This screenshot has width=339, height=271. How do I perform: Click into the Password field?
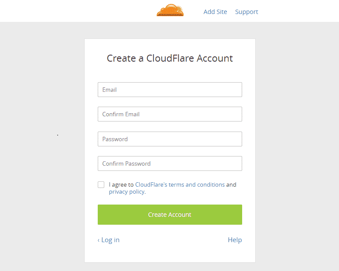(x=170, y=139)
